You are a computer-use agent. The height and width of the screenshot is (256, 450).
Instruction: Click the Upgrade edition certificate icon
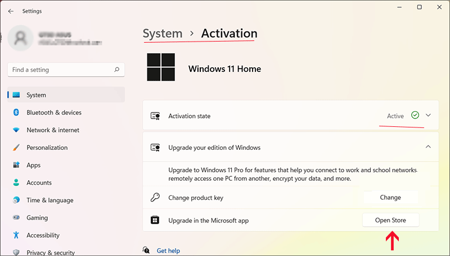155,148
